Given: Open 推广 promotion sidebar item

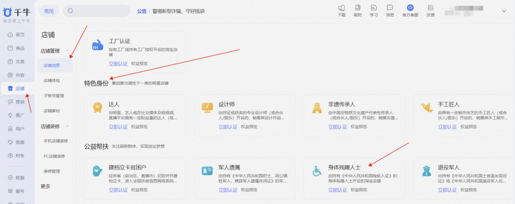Looking at the screenshot, I should 16,115.
